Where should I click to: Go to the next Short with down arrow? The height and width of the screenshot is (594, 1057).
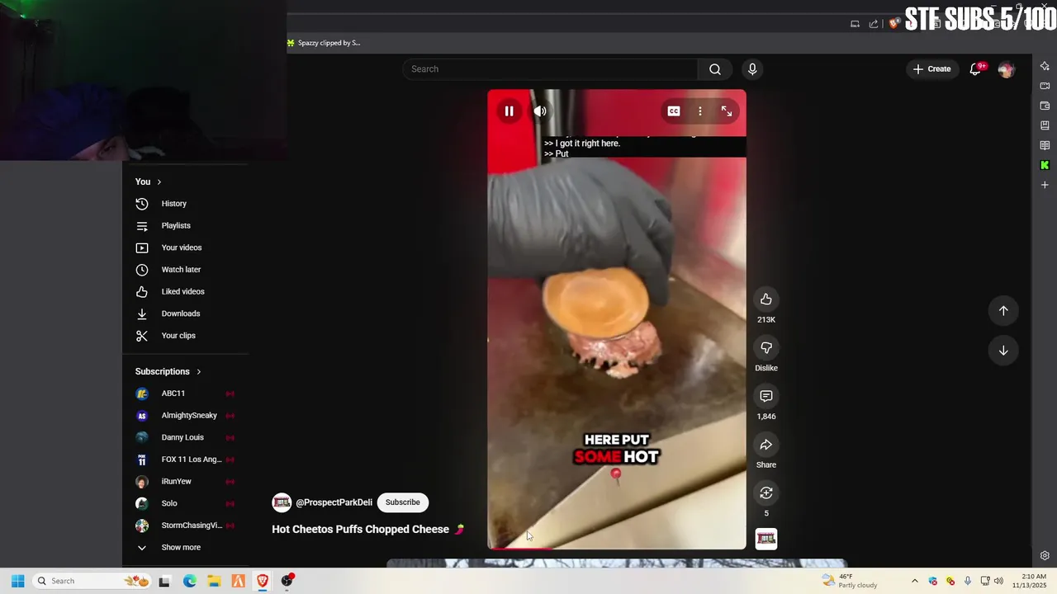click(x=1003, y=351)
